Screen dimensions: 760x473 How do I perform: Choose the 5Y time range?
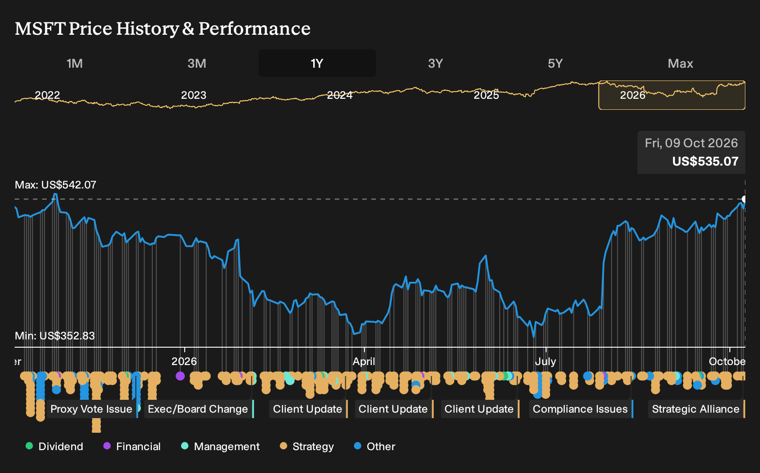pyautogui.click(x=555, y=63)
